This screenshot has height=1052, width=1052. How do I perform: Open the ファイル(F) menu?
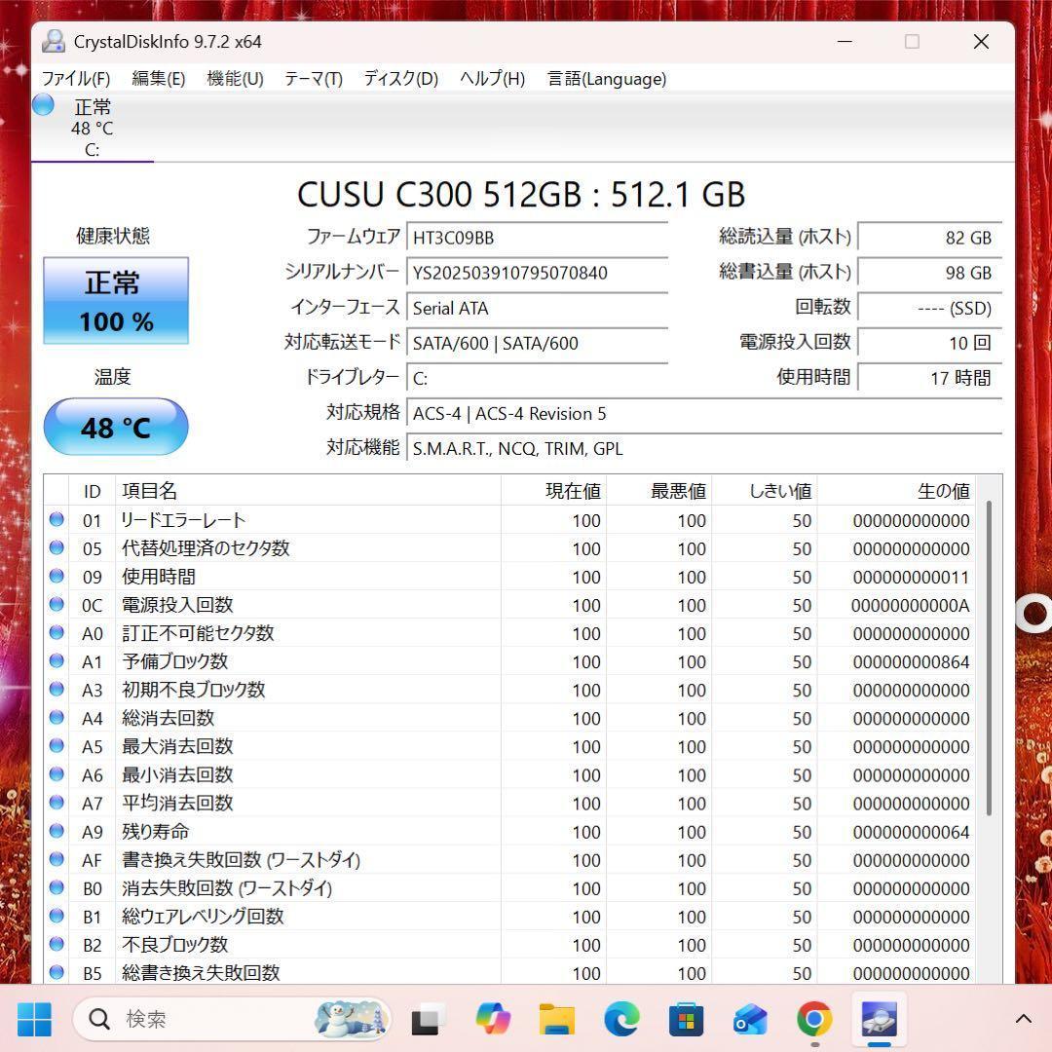[76, 79]
